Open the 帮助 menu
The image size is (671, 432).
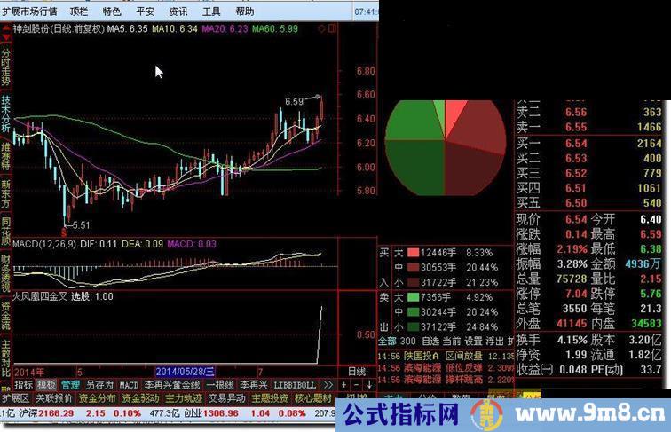(244, 12)
